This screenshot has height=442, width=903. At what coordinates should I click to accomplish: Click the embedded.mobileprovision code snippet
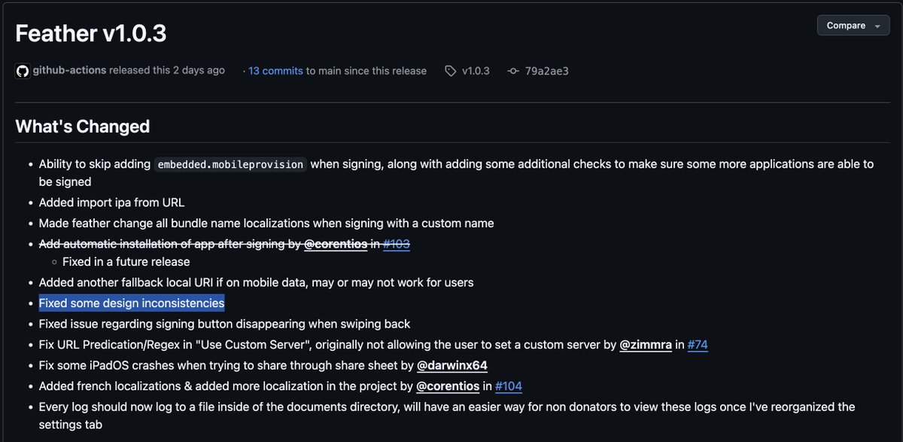pos(230,164)
